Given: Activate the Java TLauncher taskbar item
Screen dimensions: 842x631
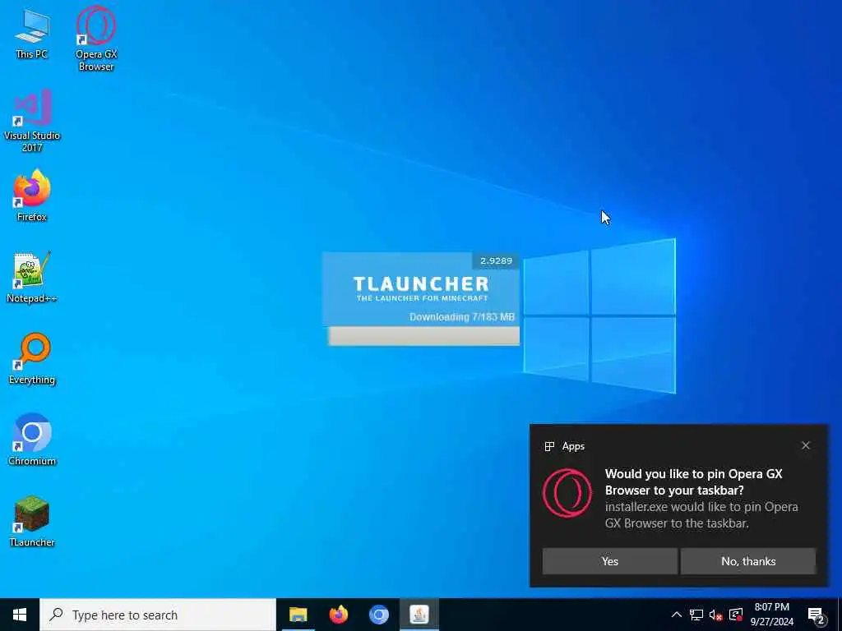Looking at the screenshot, I should [x=419, y=615].
